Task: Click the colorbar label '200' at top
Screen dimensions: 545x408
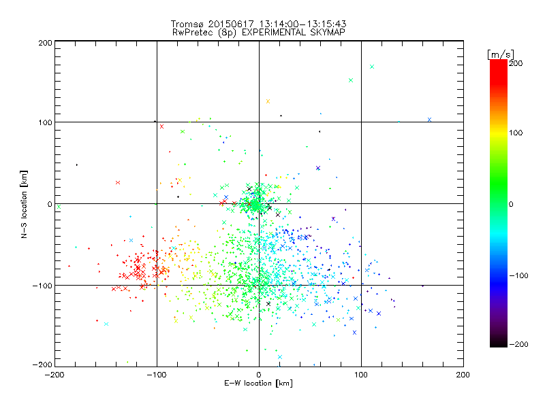Action: (516, 63)
